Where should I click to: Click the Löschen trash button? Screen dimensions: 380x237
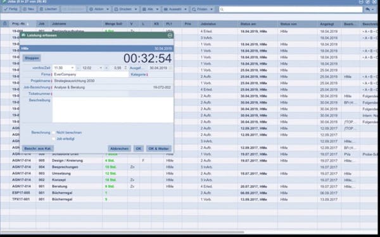tap(49, 9)
